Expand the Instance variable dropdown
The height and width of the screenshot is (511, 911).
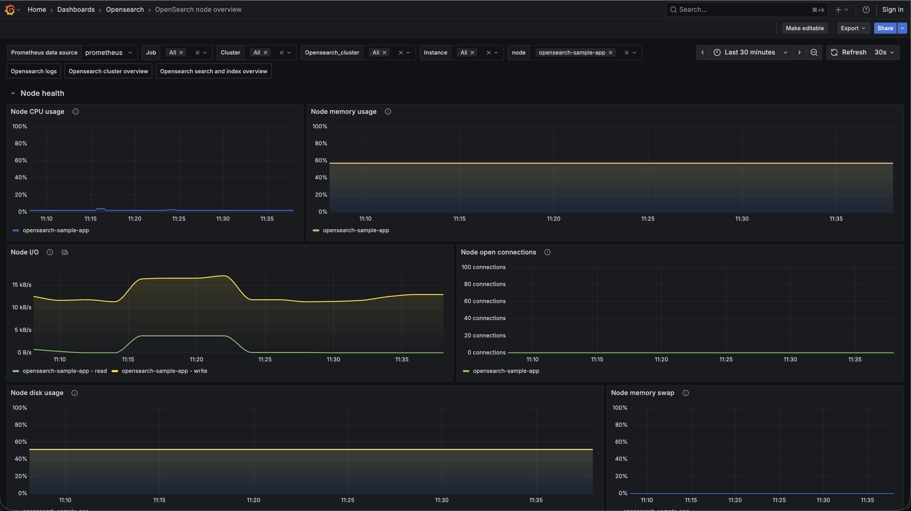click(x=496, y=53)
